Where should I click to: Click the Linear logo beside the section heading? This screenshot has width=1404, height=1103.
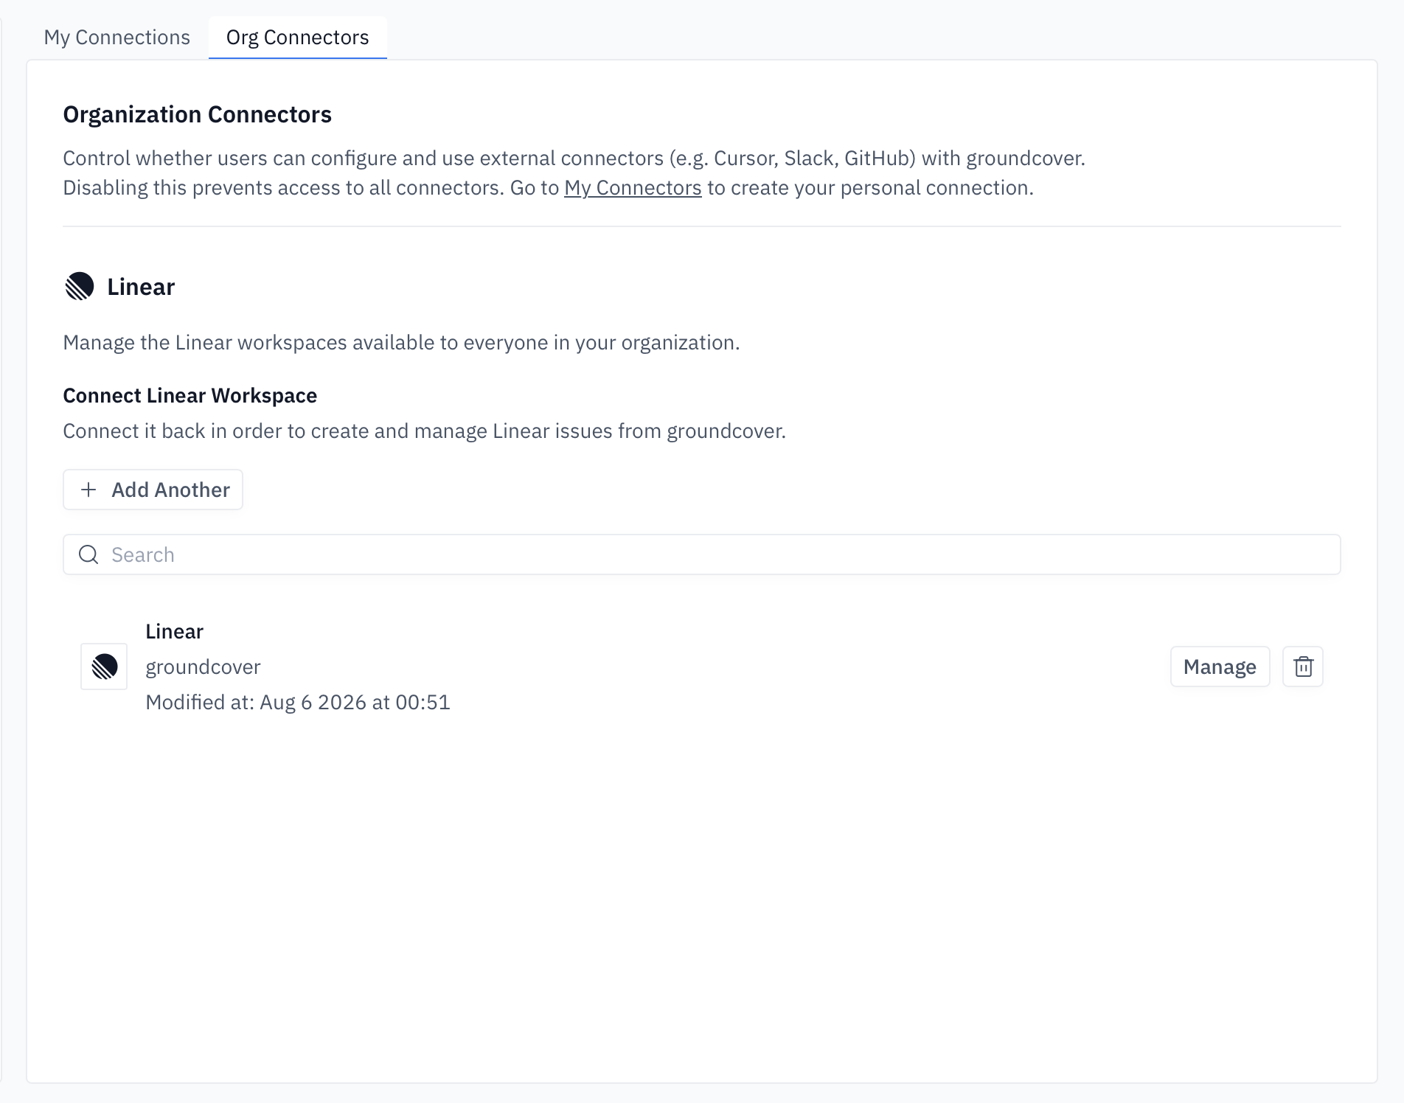(x=80, y=286)
